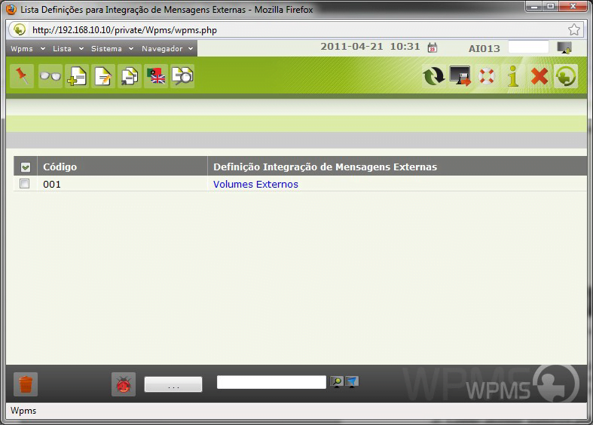The width and height of the screenshot is (593, 425).
Task: Click the yellow info icon
Action: click(513, 76)
